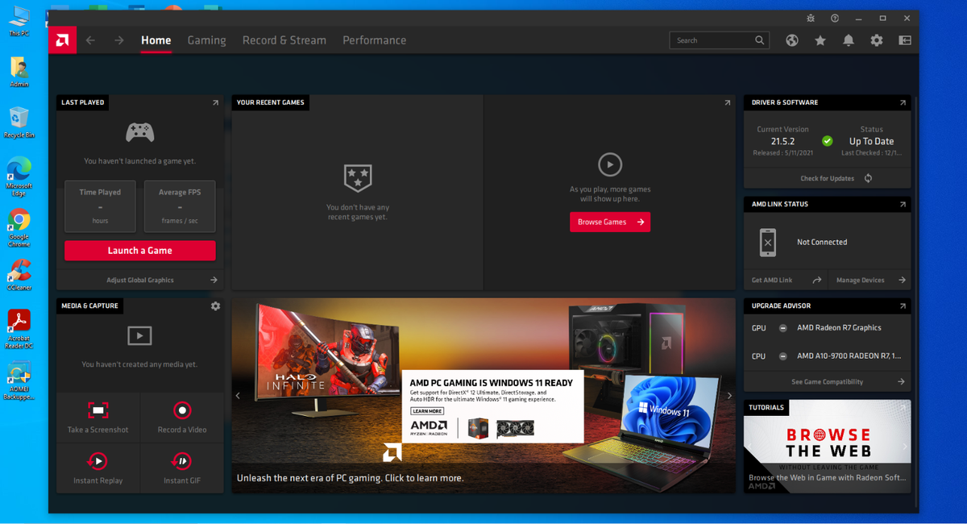
Task: Refresh icon next to Check for Updates
Action: point(868,178)
